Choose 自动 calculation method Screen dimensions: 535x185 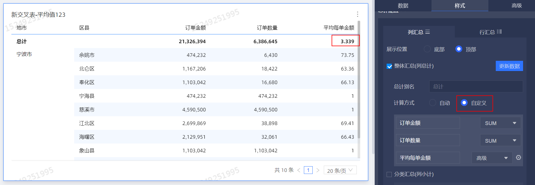point(433,103)
